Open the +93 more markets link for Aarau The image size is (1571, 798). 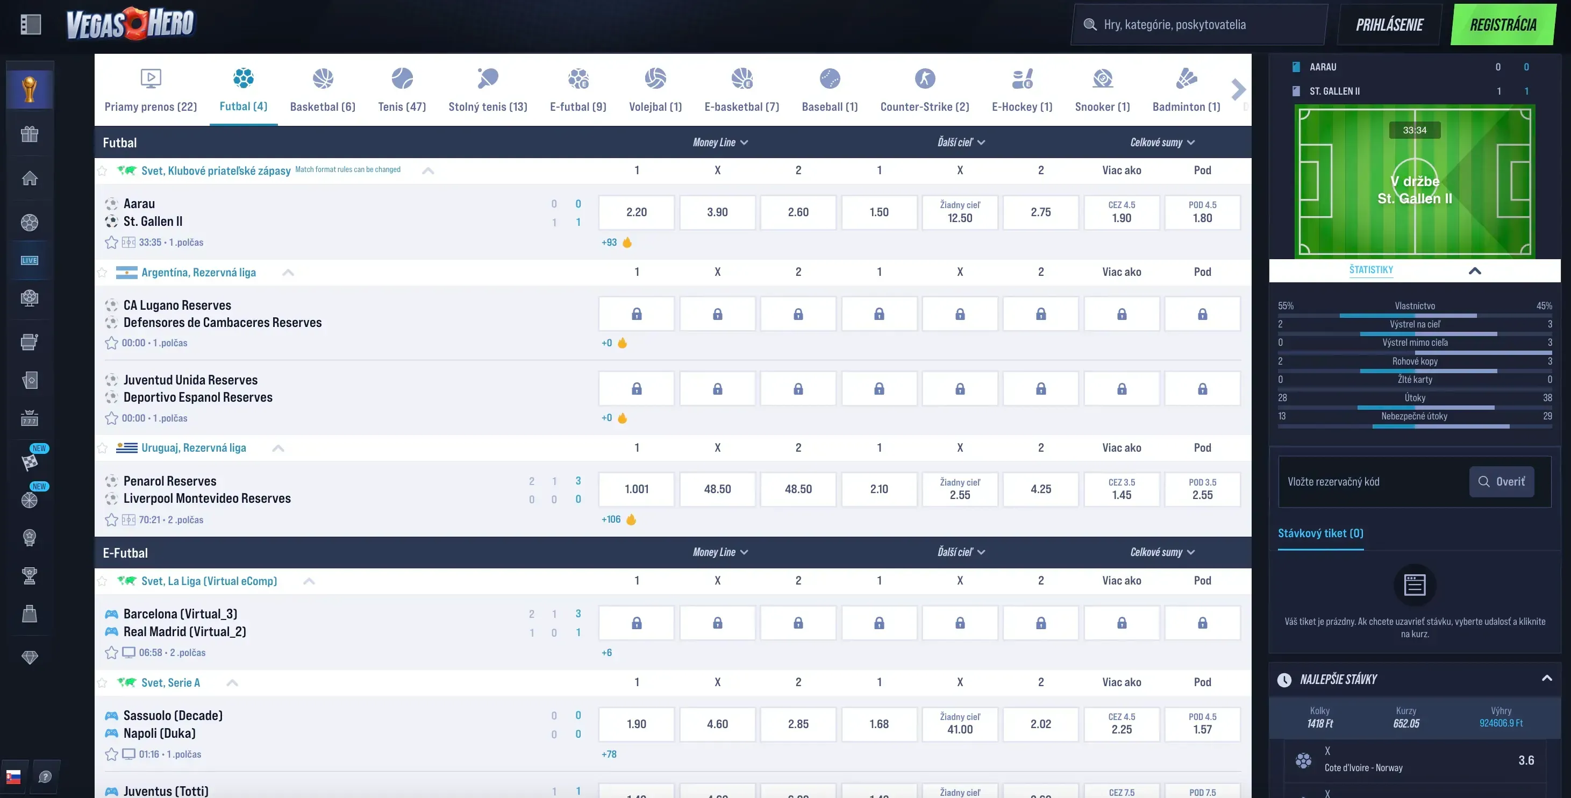tap(609, 242)
